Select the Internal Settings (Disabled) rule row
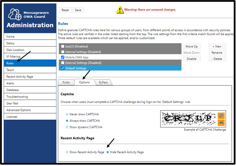 point(120,52)
